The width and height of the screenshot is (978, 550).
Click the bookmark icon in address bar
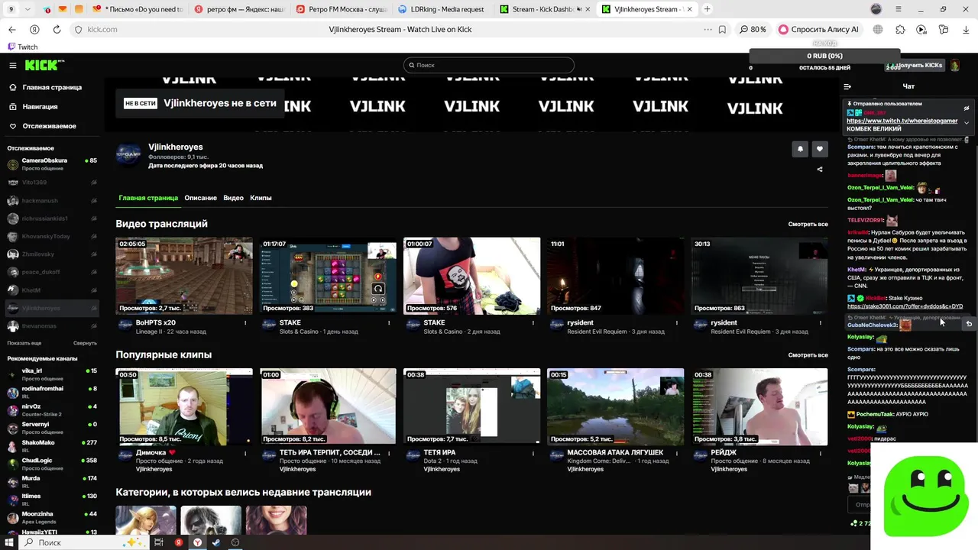tap(722, 29)
